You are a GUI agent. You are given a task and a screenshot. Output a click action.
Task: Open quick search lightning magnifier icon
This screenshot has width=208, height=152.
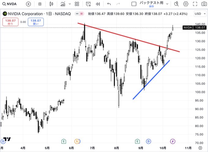176,4
